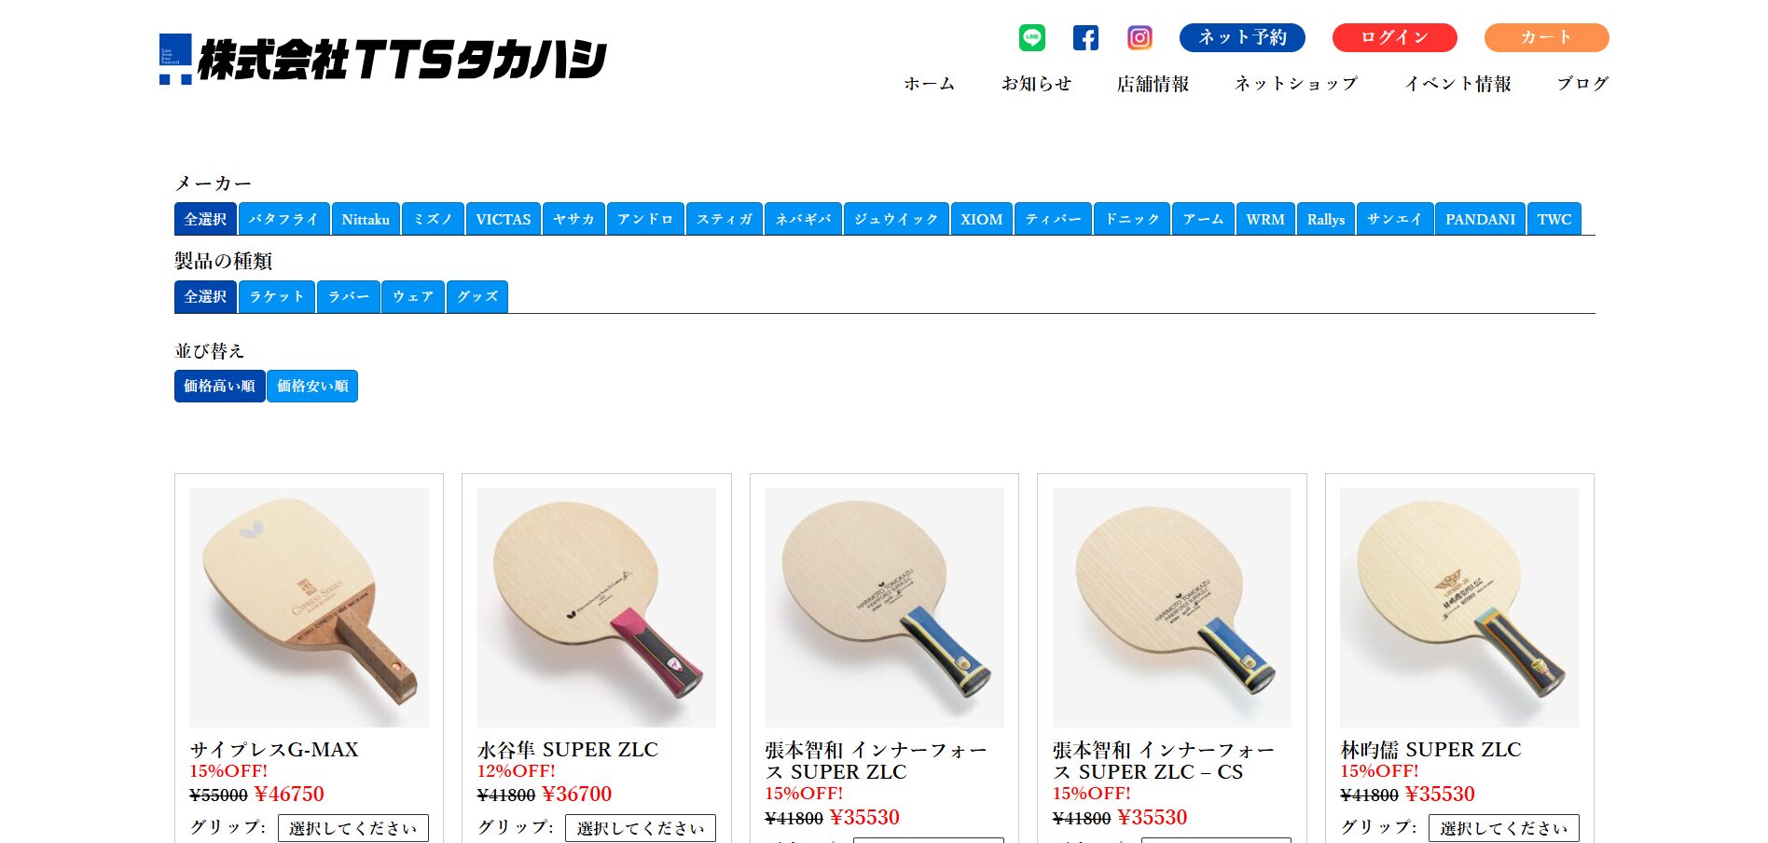Open grip dropdown for 水谷隼 SUPER ZLC
This screenshot has width=1768, height=843.
click(x=641, y=828)
